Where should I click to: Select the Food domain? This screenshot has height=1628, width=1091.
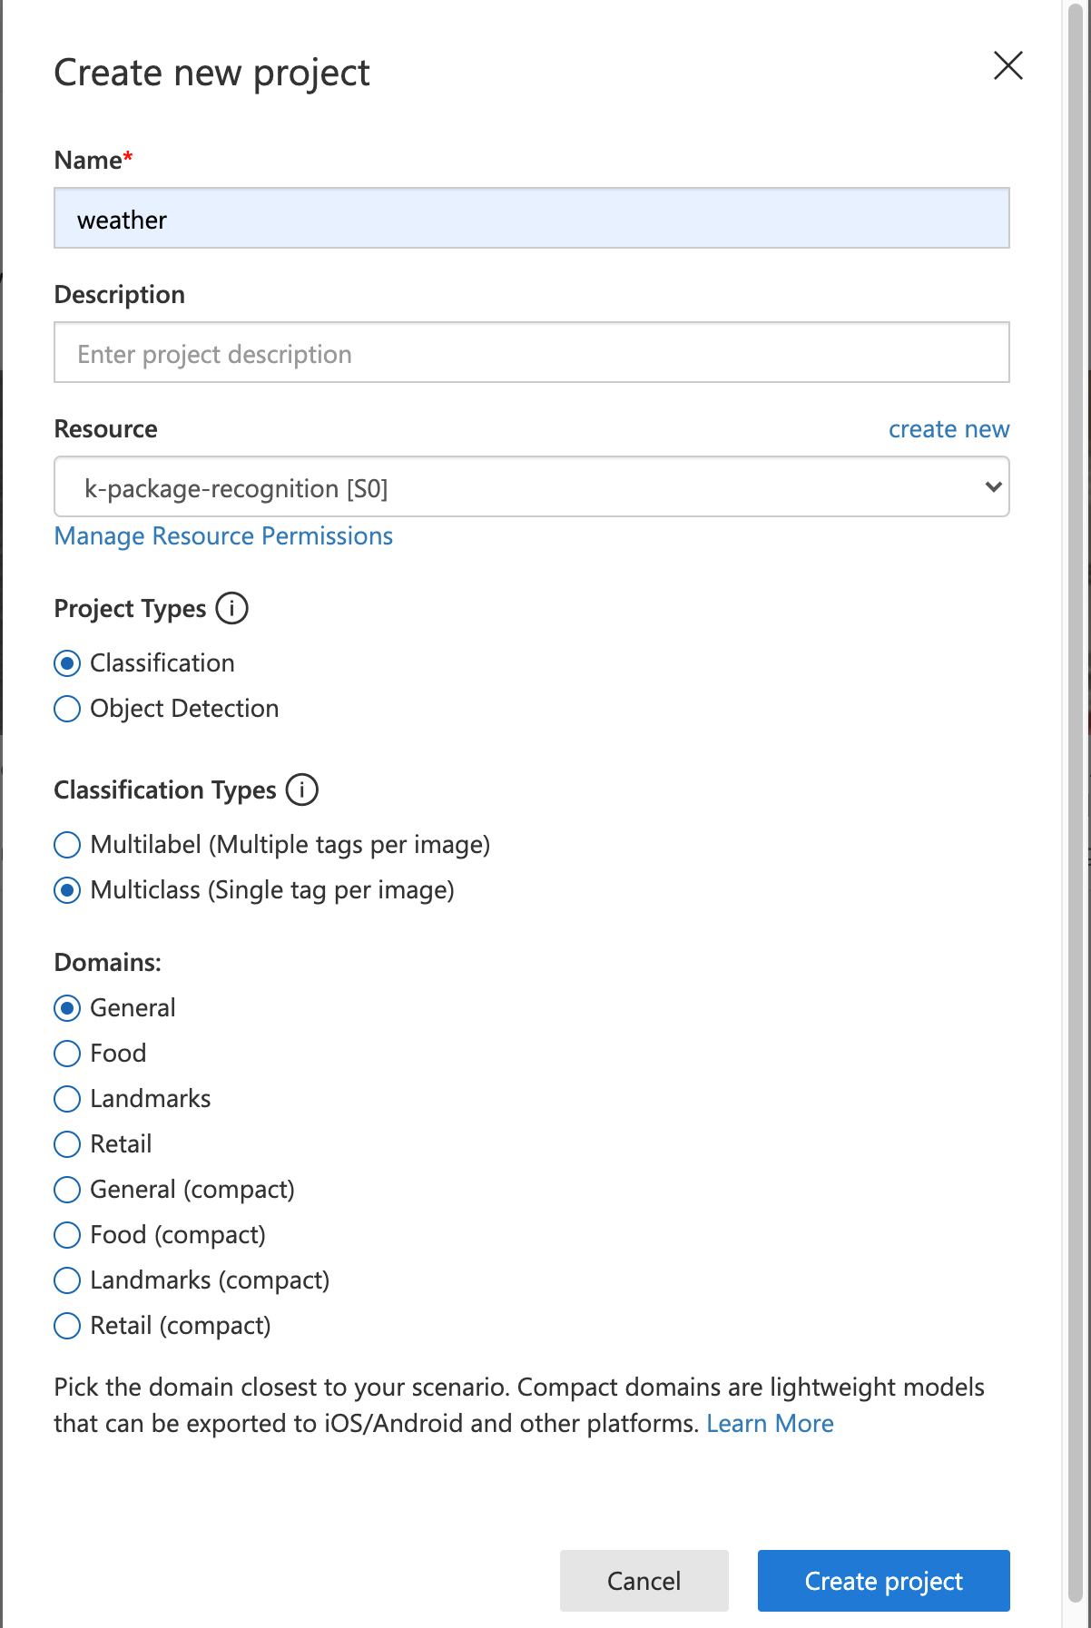pos(67,1054)
